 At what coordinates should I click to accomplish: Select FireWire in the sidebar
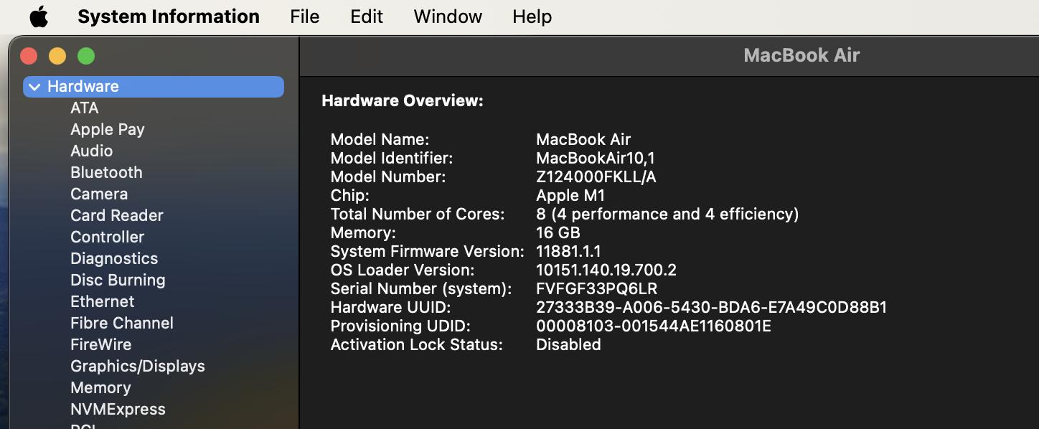[x=101, y=344]
